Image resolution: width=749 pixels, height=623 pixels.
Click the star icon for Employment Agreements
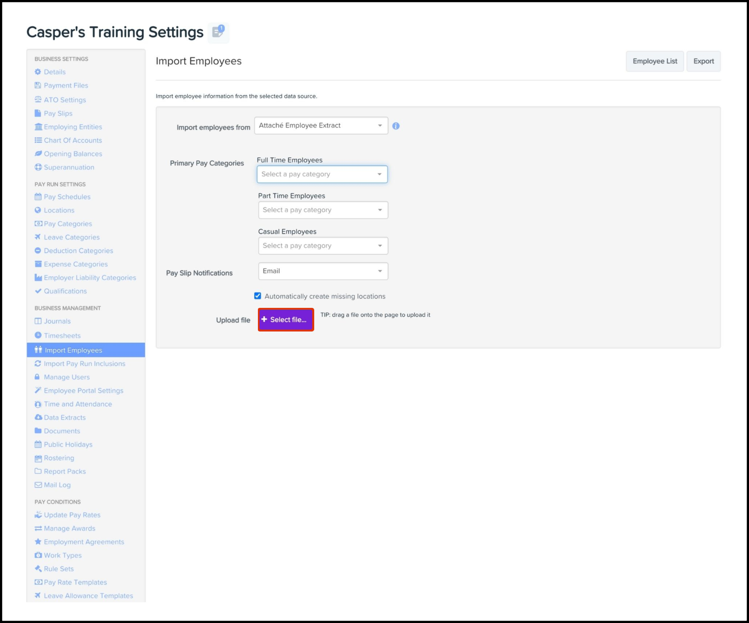click(x=38, y=542)
